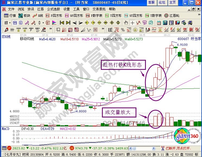The width and height of the screenshot is (202, 157).
Task: Open the 行情 market quotes view
Action: click(x=10, y=16)
